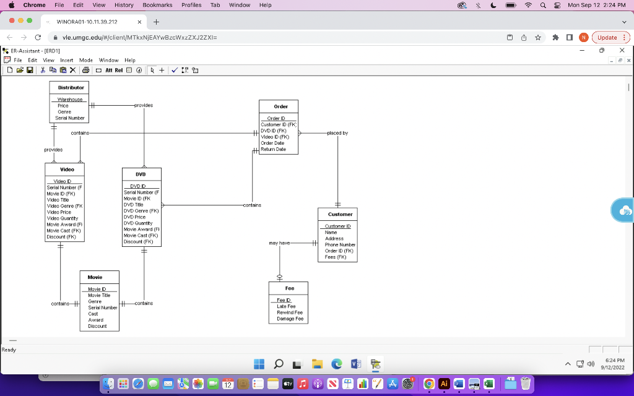Select the Rel relationship tool
Screen dimensions: 634x396
click(x=118, y=70)
